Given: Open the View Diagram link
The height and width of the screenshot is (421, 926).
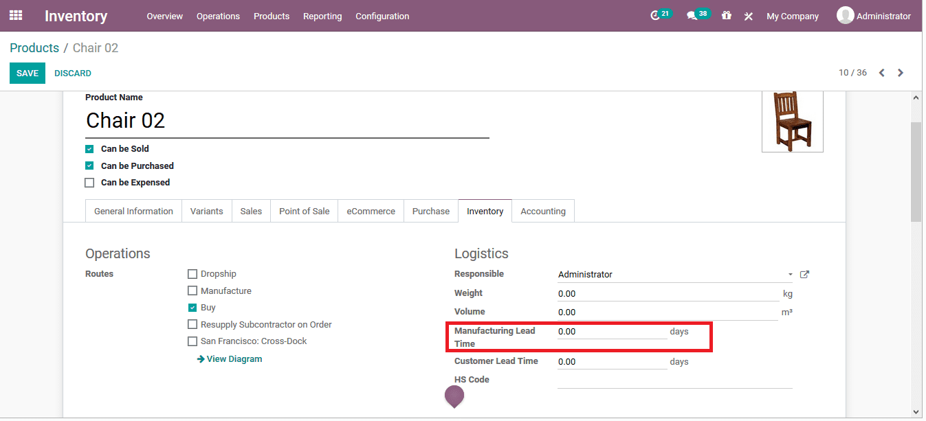Looking at the screenshot, I should click(234, 359).
